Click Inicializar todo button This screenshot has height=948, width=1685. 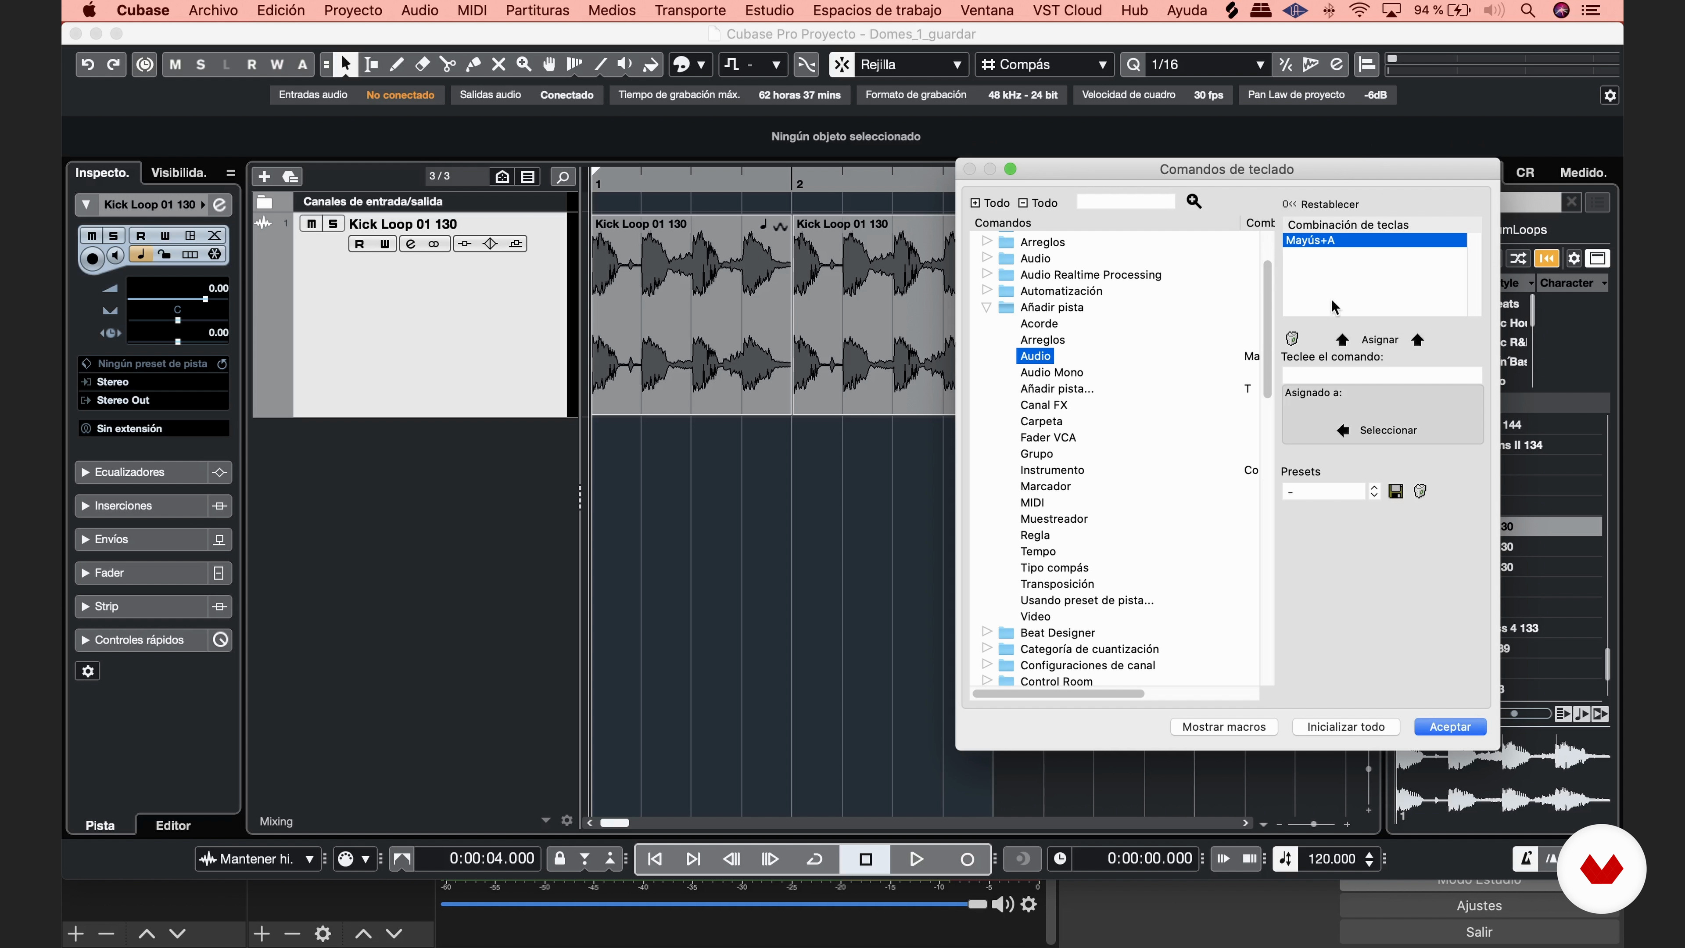tap(1345, 727)
